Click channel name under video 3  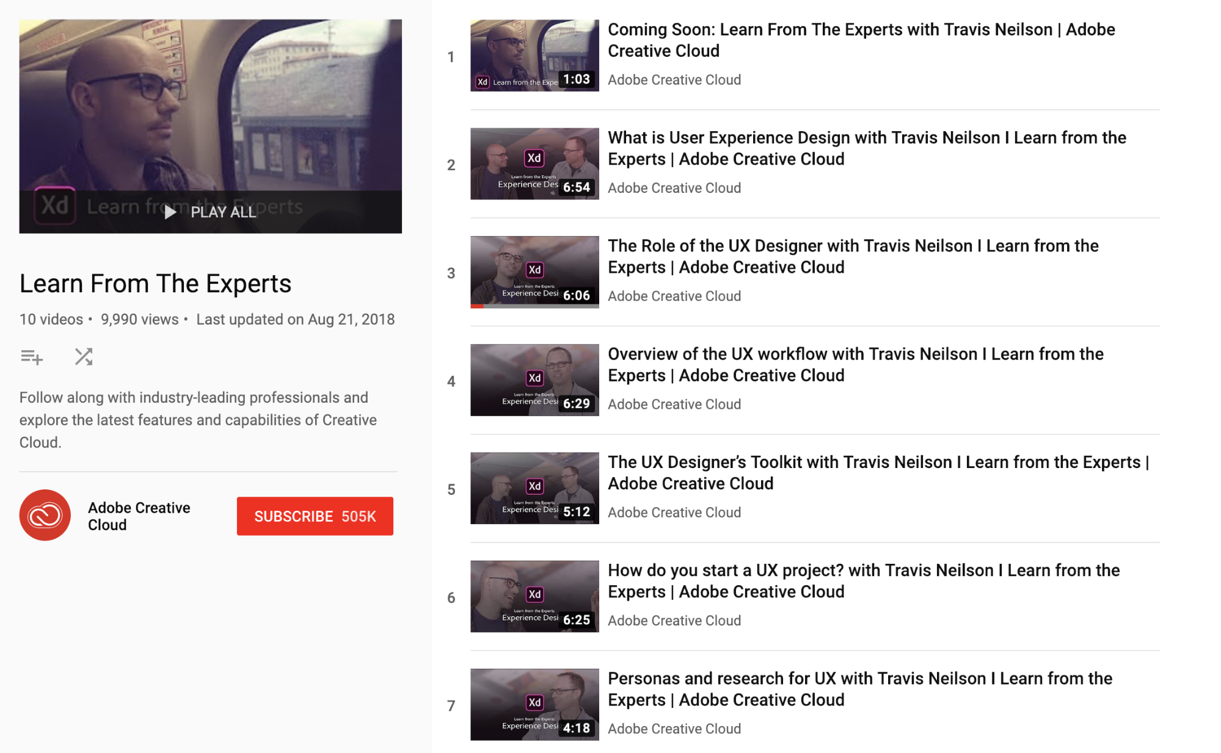[674, 296]
